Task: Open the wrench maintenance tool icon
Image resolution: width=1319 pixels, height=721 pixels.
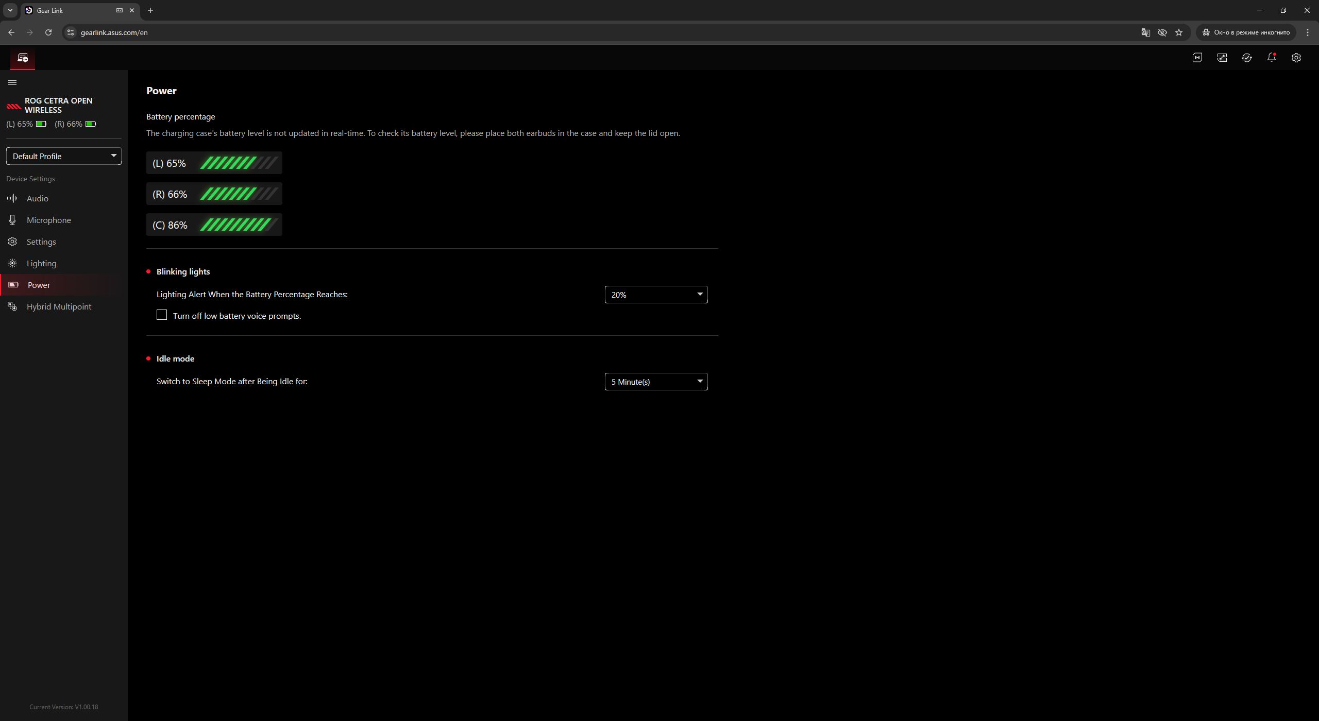Action: pos(1222,58)
